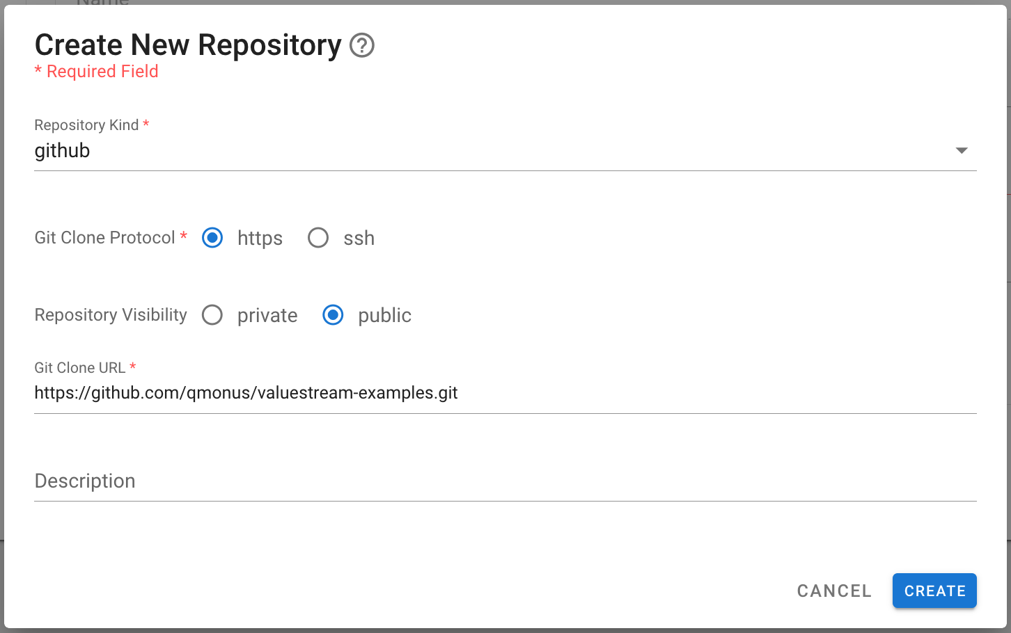Choose the ssh clone protocol radio

point(318,238)
